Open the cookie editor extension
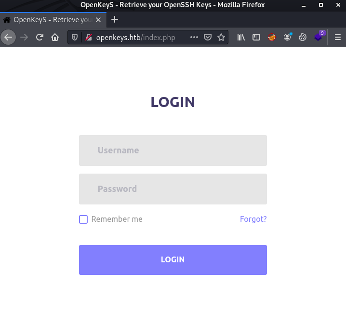 pyautogui.click(x=303, y=37)
